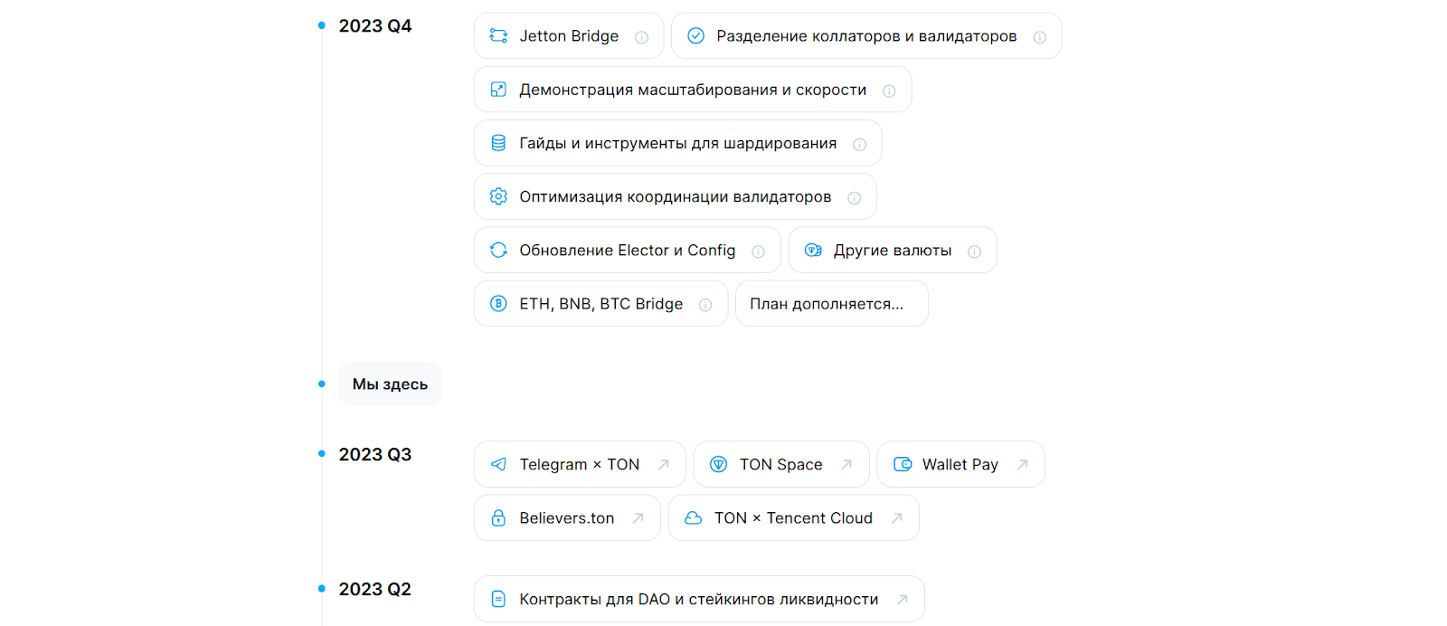Click checkmark icon for Разделение коллаторов и валидаторов
Viewport: 1447px width, 626px height.
point(695,36)
